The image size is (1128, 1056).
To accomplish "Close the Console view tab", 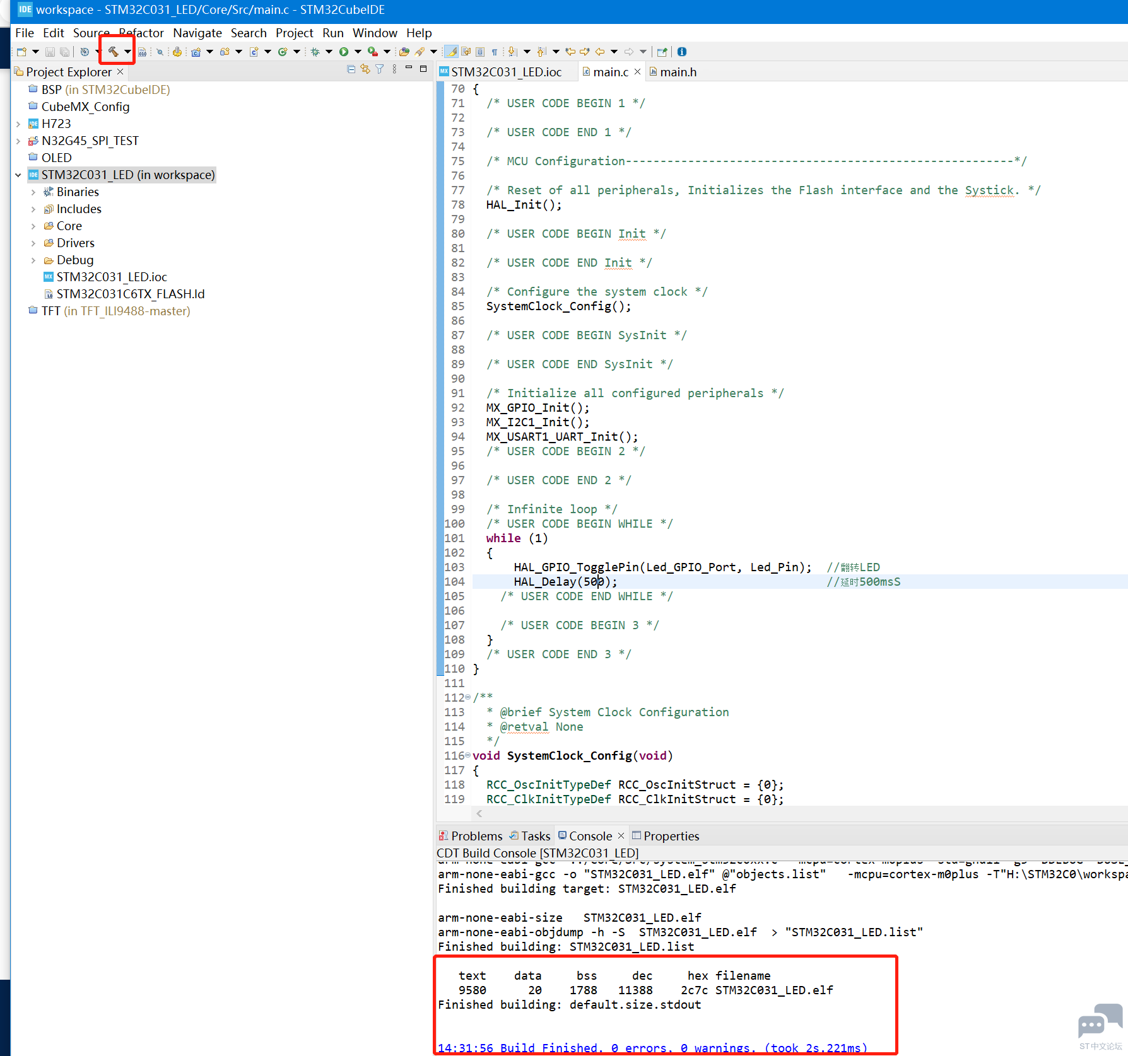I will pos(621,836).
